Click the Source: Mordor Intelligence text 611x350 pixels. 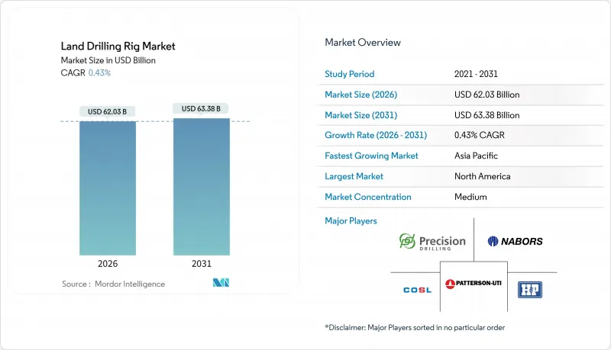113,284
